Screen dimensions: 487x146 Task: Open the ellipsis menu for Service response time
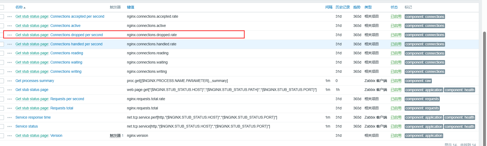pyautogui.click(x=10, y=118)
